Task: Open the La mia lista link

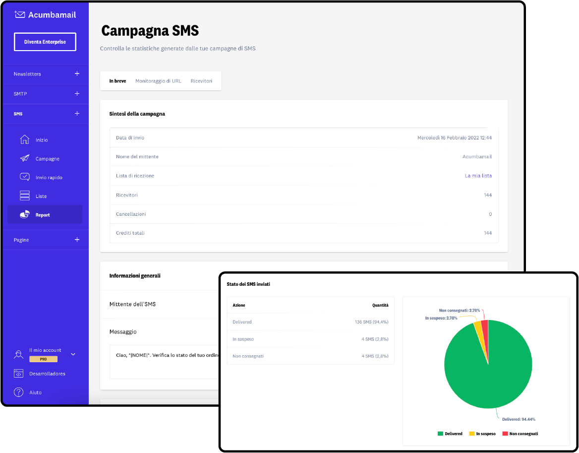Action: click(478, 176)
